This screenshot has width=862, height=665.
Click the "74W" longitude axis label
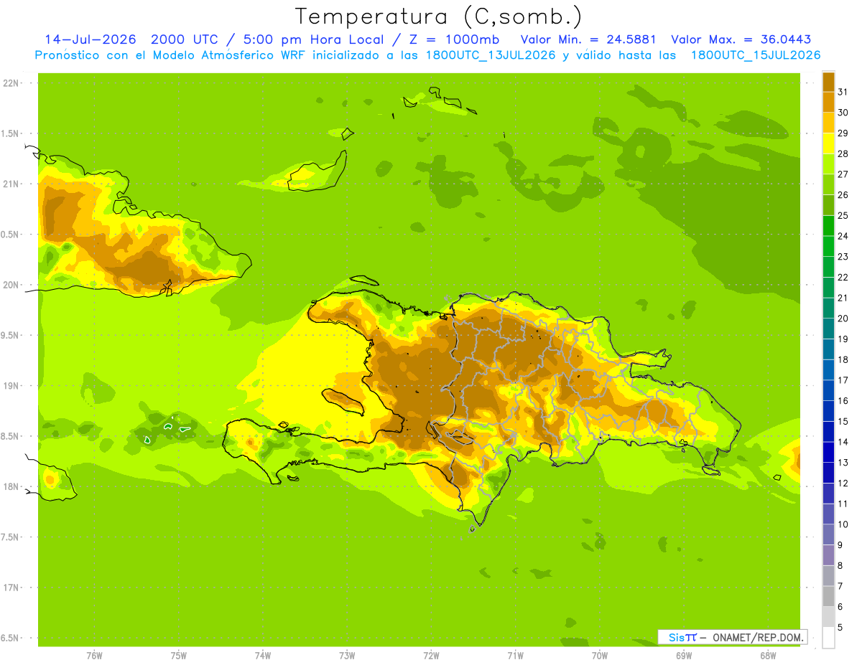[262, 655]
